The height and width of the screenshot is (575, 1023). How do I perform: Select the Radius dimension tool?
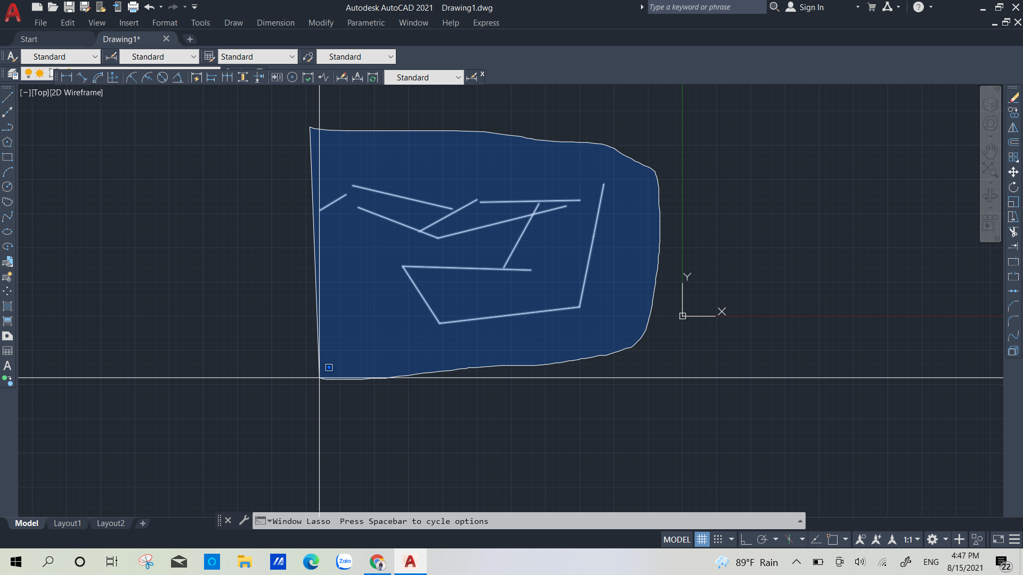click(132, 78)
